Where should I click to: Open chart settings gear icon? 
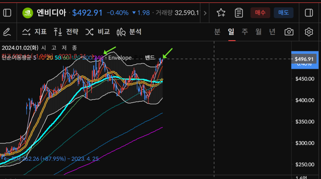tap(309, 32)
